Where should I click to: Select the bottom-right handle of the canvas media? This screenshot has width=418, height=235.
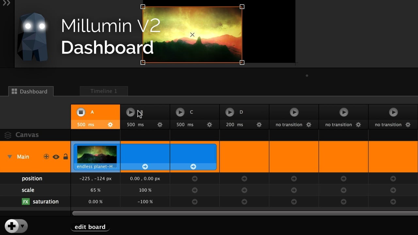242,62
